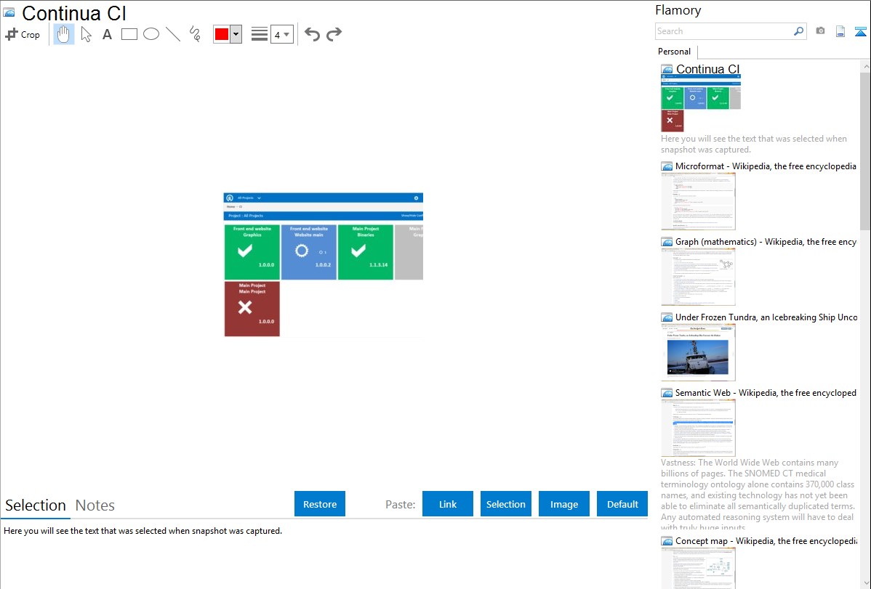Click the blue collapse-to-top icon

coord(860,31)
